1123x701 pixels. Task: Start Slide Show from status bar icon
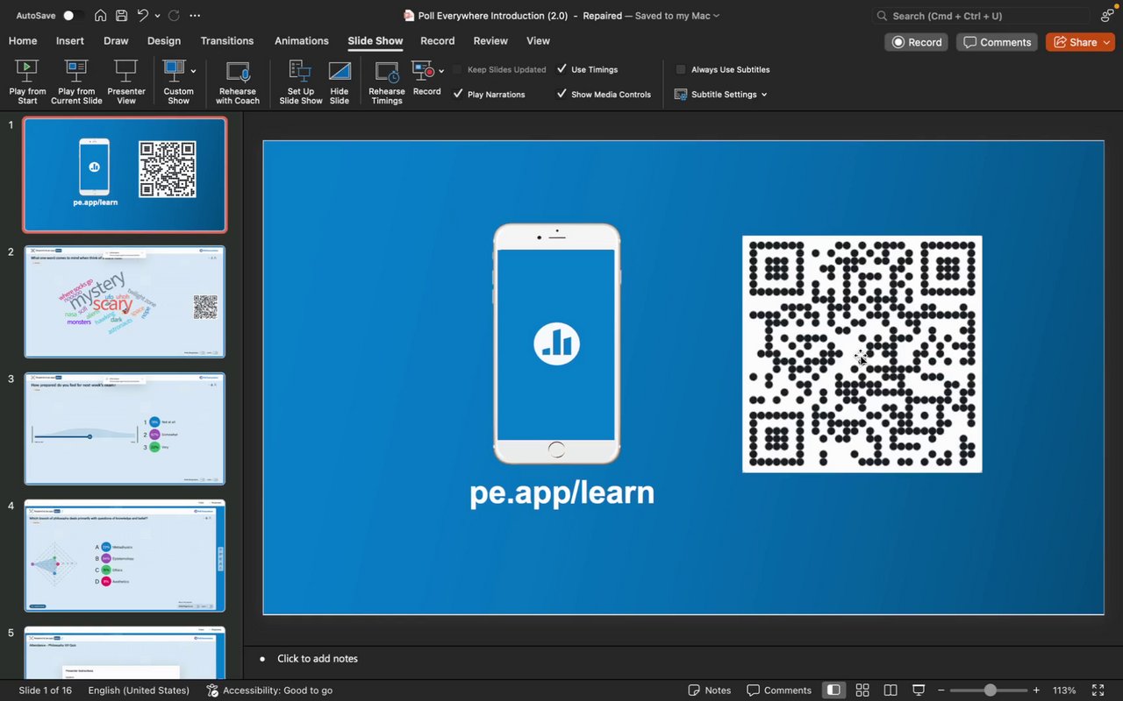click(x=919, y=690)
